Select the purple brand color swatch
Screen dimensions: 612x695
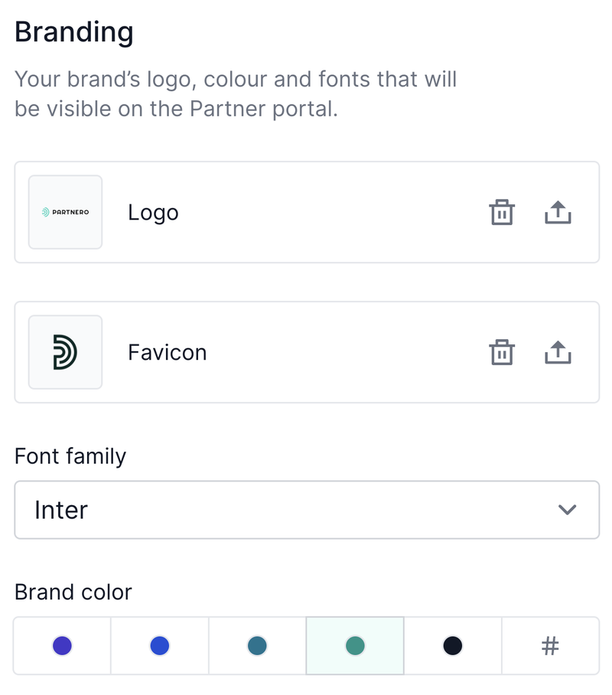pyautogui.click(x=62, y=646)
